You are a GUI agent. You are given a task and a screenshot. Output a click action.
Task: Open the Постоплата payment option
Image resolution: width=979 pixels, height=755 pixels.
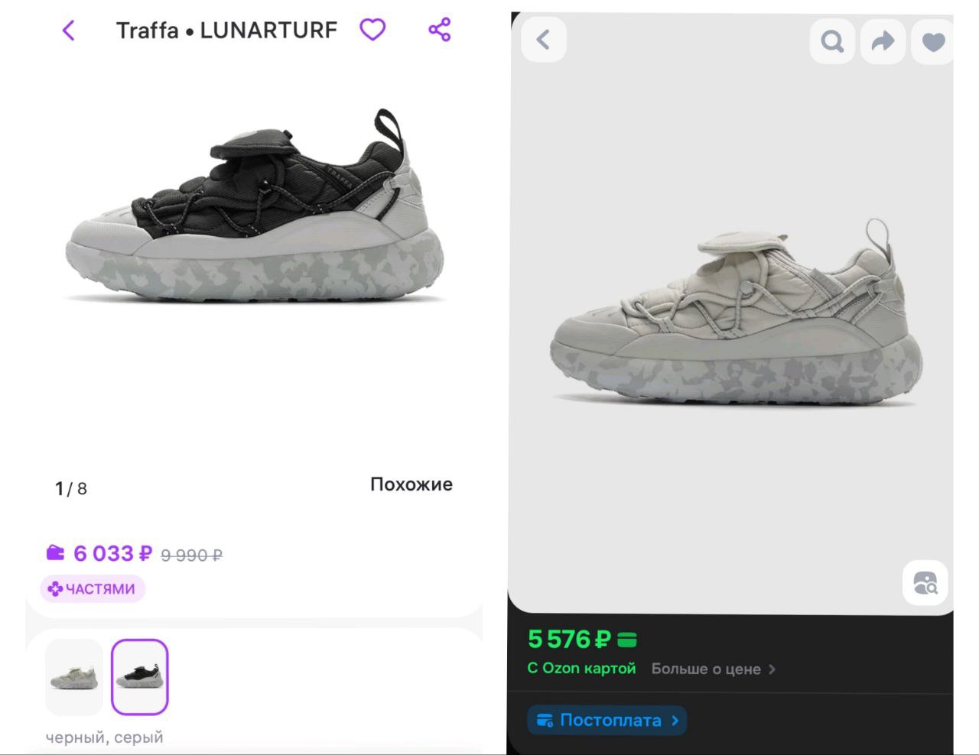click(x=607, y=721)
